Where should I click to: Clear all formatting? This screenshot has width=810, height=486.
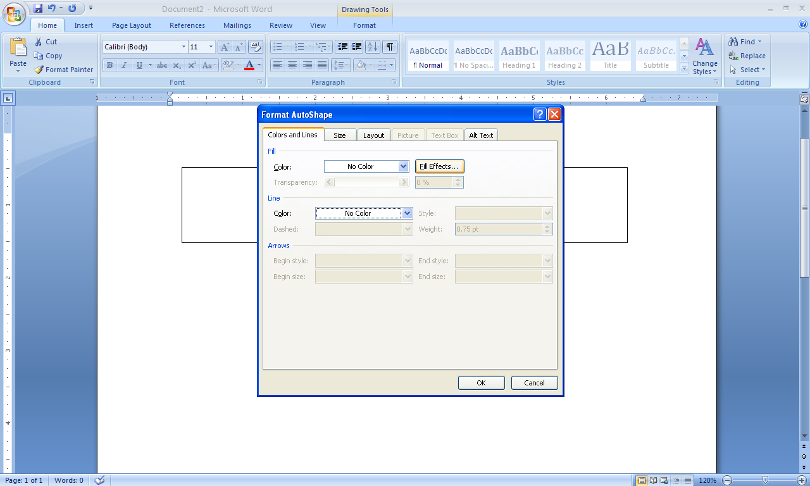click(256, 47)
